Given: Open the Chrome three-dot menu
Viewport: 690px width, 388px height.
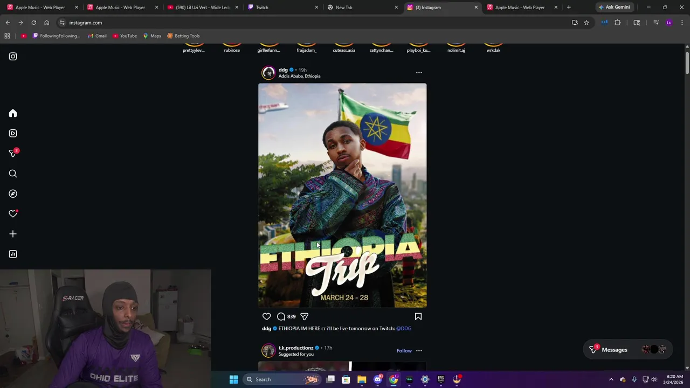Looking at the screenshot, I should click(682, 23).
